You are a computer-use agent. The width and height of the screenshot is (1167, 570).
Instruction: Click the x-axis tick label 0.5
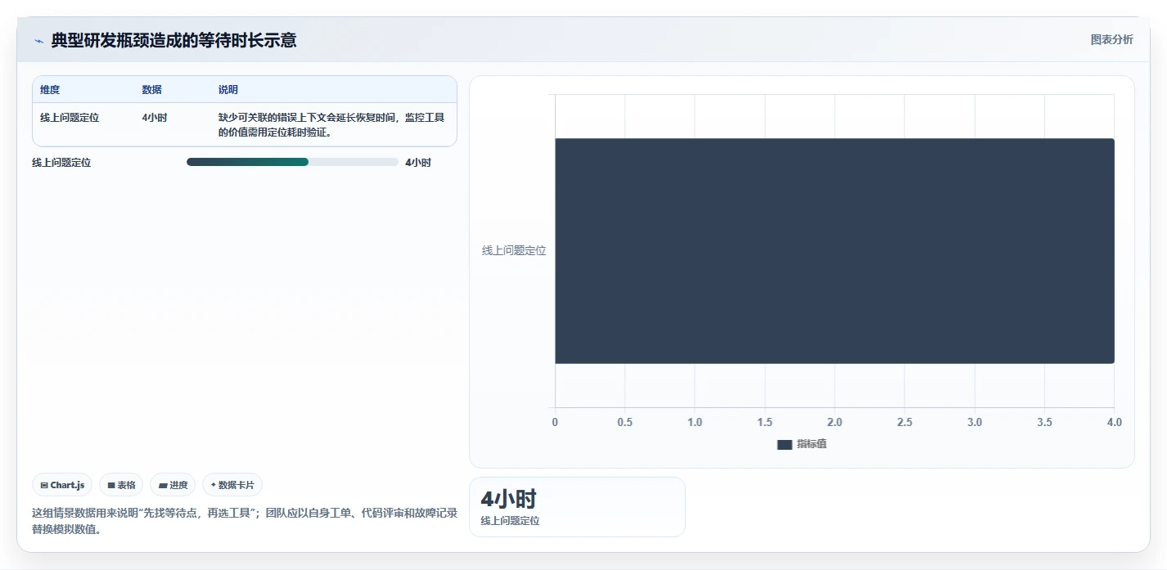point(624,423)
